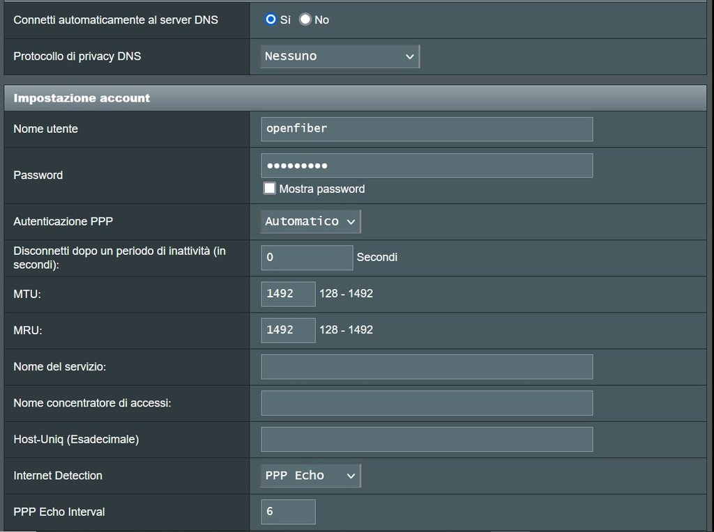Click the 'Internet Detection' row label
Image resolution: width=714 pixels, height=532 pixels.
point(58,476)
